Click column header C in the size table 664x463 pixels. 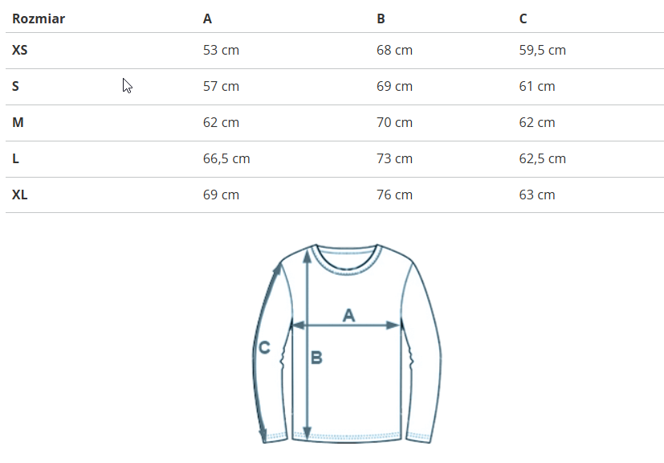tap(523, 18)
